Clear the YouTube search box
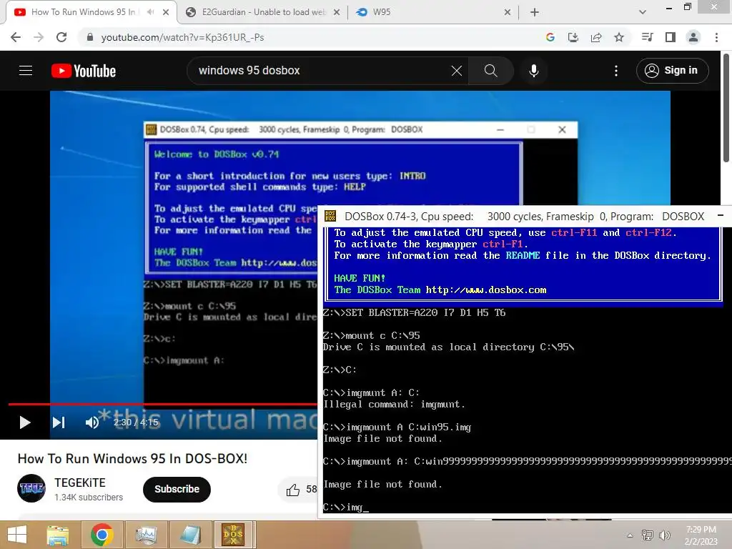732x549 pixels. point(457,71)
